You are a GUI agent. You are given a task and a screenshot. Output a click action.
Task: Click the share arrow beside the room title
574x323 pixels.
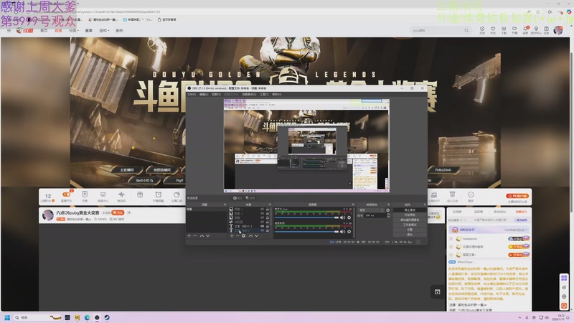(x=129, y=212)
